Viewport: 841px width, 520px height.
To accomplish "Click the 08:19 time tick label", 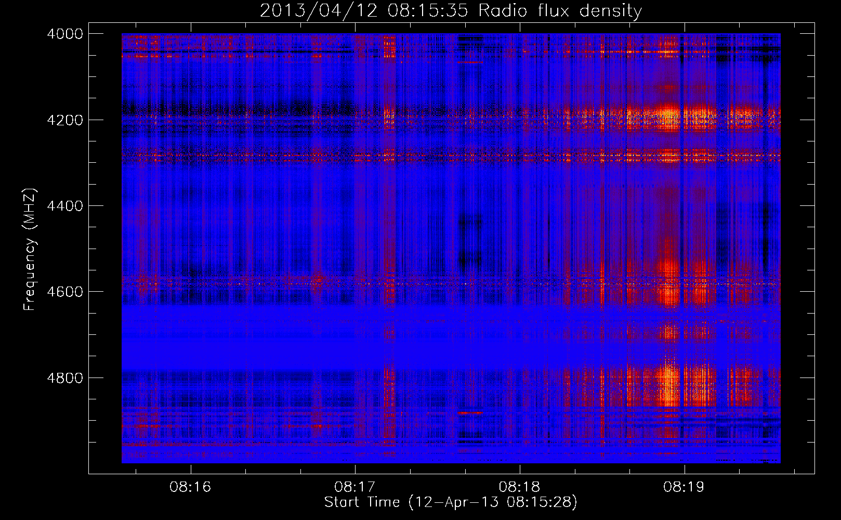I will coord(684,487).
